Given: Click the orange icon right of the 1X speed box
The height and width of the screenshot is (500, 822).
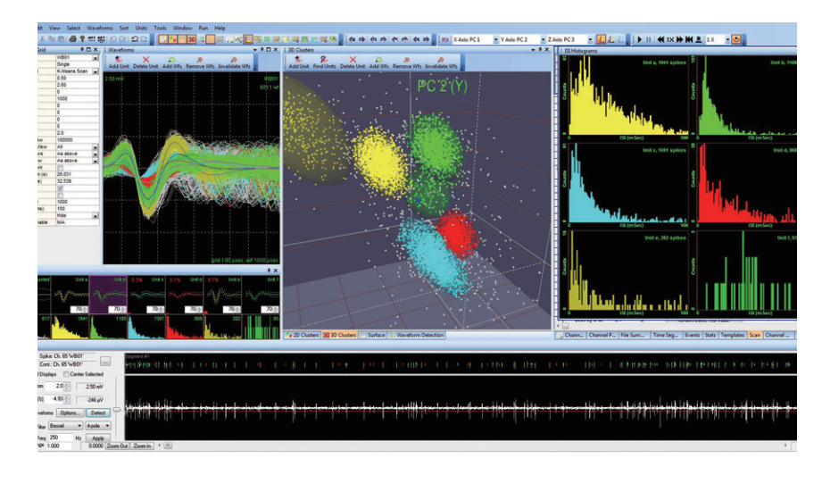Looking at the screenshot, I should [736, 39].
